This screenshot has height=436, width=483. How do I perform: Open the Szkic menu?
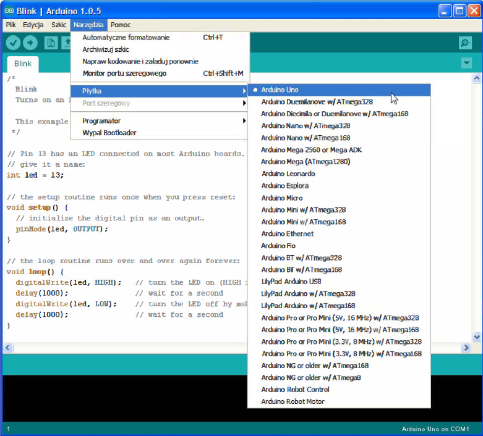(x=59, y=25)
